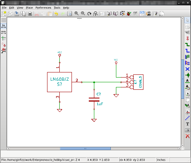Create a new schematic with toolbar icon
This screenshot has height=163, width=191.
4,14
